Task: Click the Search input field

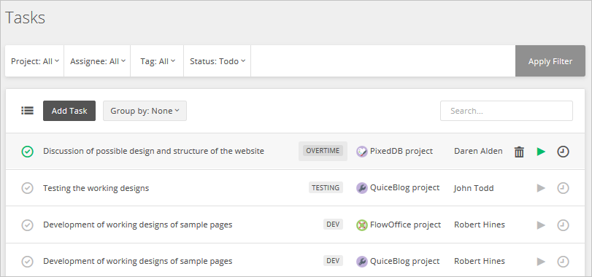Action: (x=507, y=111)
